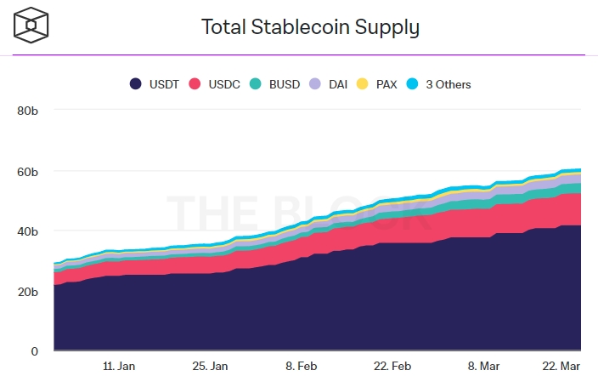Click the 3 Others blue legend dot
Viewport: 598px width, 376px height.
coord(413,84)
